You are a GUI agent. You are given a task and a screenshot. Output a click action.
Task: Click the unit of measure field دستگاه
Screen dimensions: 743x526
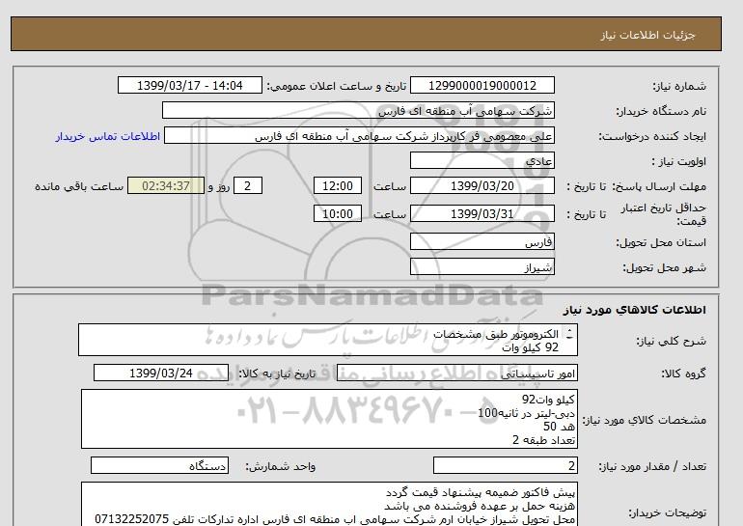pos(159,466)
